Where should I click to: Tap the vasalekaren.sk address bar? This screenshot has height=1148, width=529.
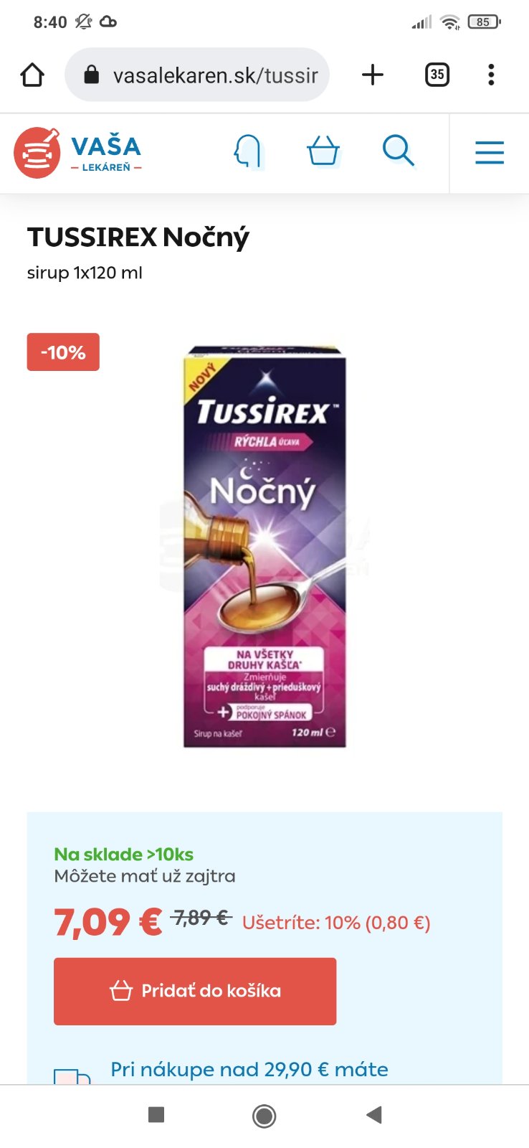click(x=197, y=75)
